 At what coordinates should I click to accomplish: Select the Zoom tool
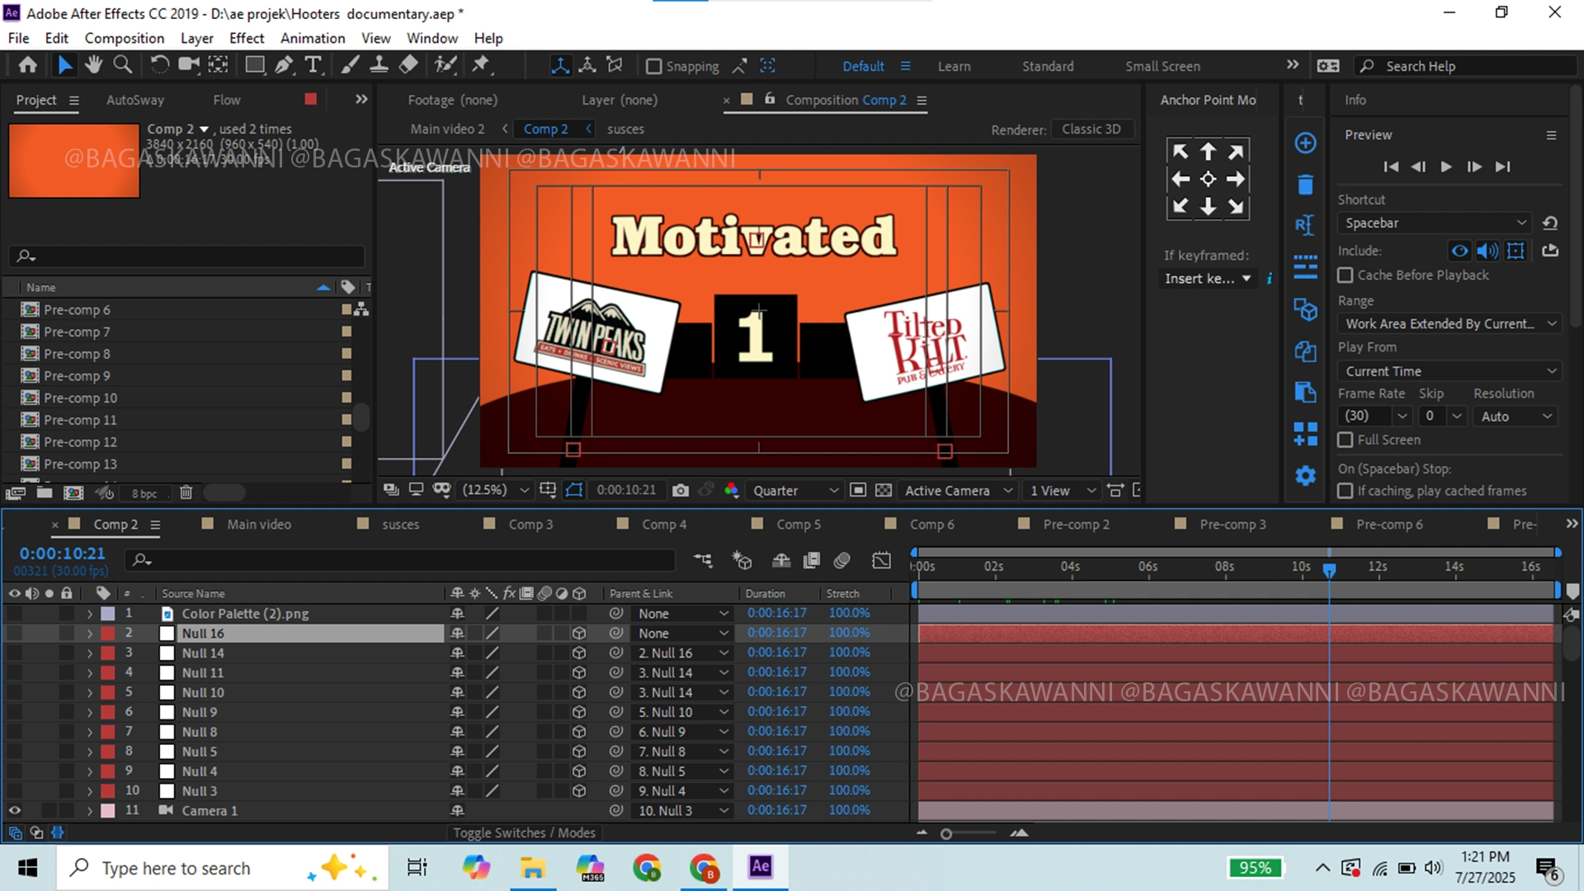coord(123,65)
